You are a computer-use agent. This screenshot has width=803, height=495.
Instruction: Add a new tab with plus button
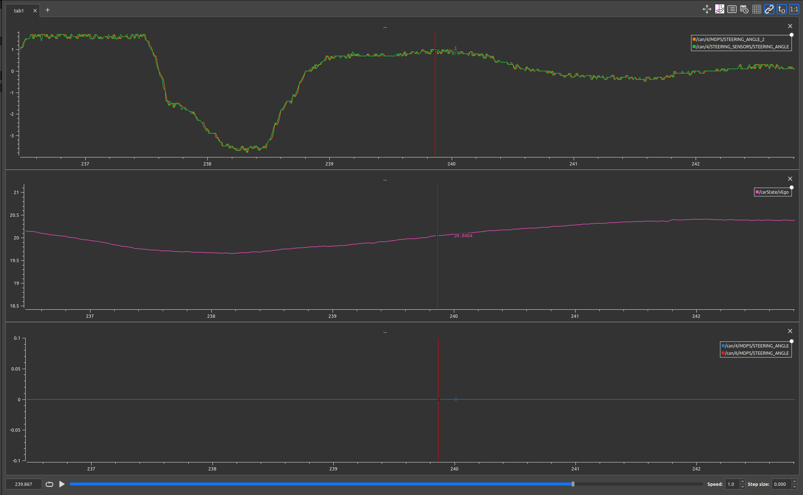pos(48,10)
